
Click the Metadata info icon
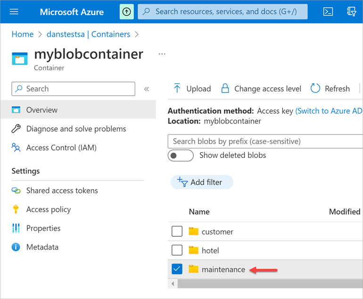pos(16,247)
